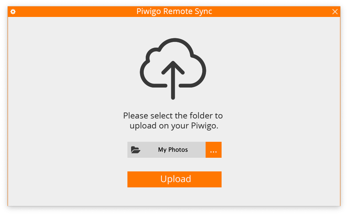Click the orange title bar

(174, 12)
